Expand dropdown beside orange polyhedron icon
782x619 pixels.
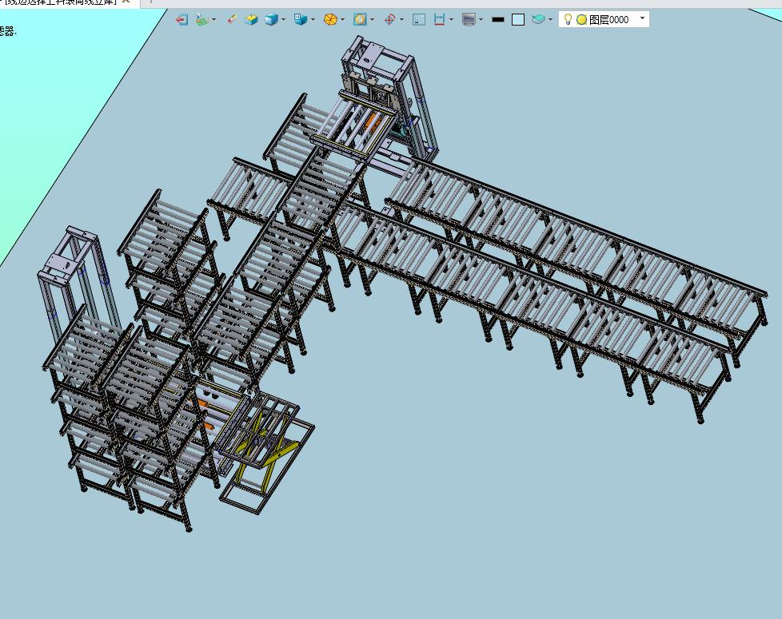point(342,20)
